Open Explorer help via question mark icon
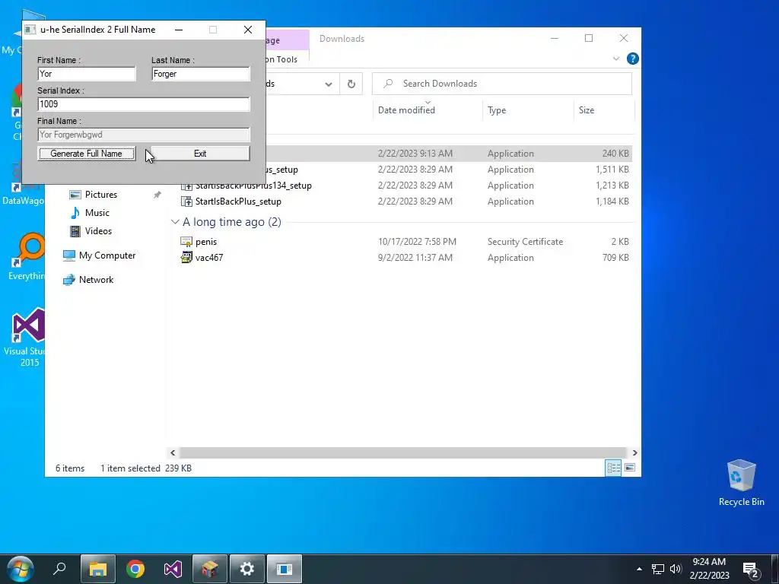The width and height of the screenshot is (779, 584). [632, 59]
